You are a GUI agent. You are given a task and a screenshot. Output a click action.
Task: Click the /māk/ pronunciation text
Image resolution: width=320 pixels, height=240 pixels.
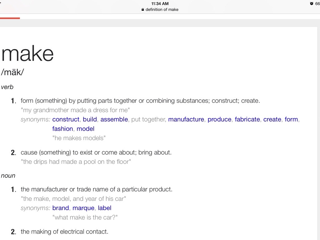[12, 72]
